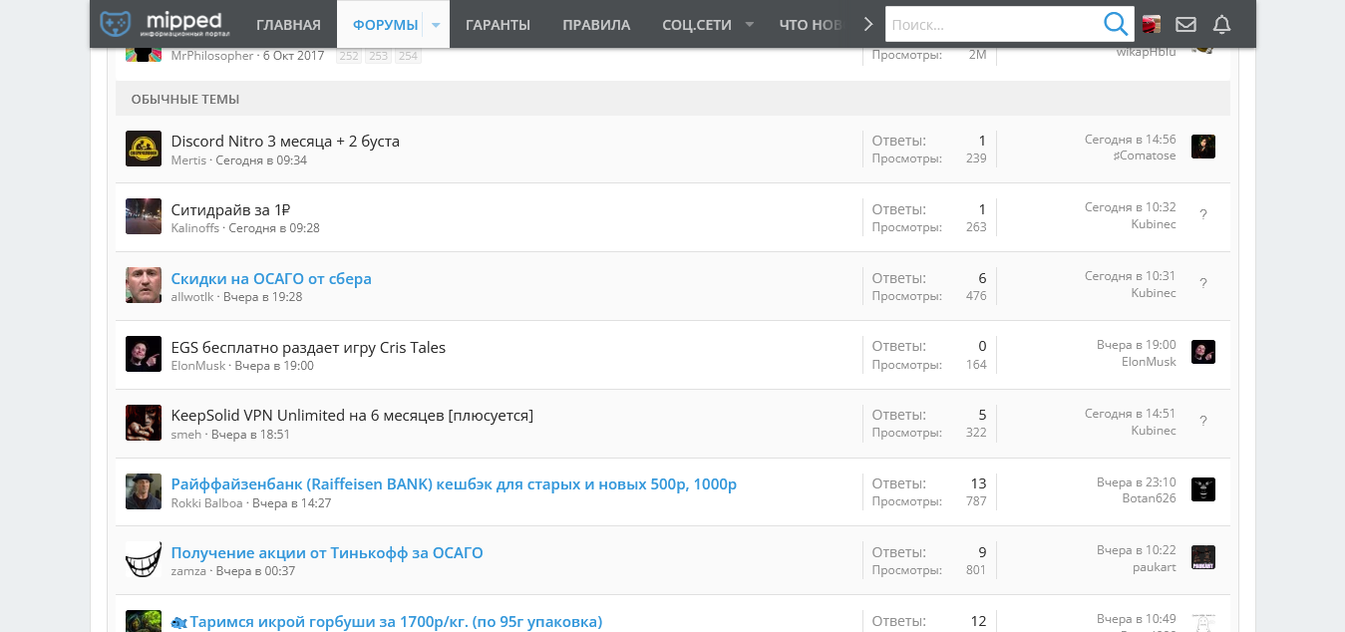The height and width of the screenshot is (632, 1345).
Task: Open zamza smile avatar beside Тинькофф thread
Action: tap(144, 560)
